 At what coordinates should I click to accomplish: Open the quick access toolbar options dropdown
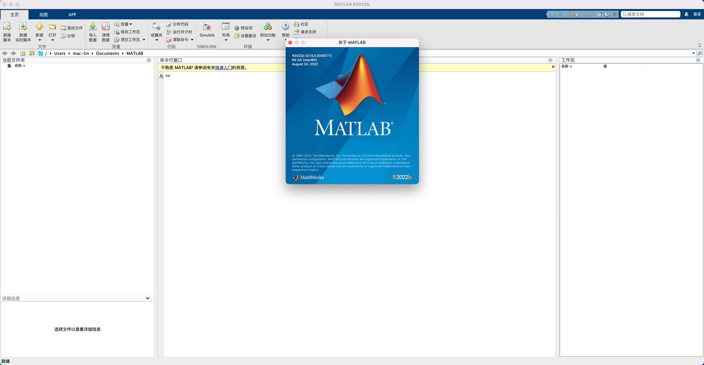point(615,14)
